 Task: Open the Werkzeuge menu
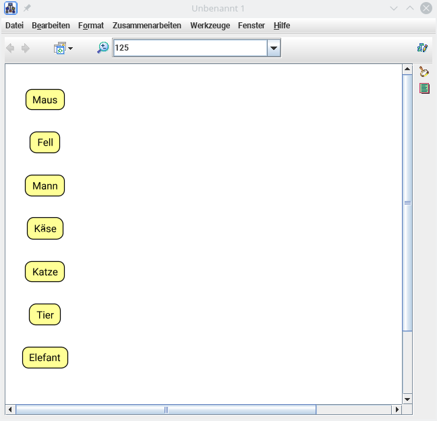[x=210, y=26]
